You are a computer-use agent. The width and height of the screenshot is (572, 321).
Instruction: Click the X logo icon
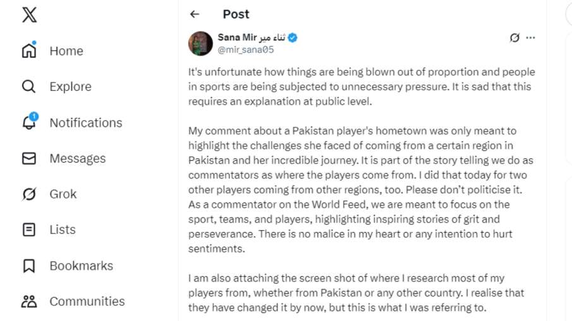(29, 15)
